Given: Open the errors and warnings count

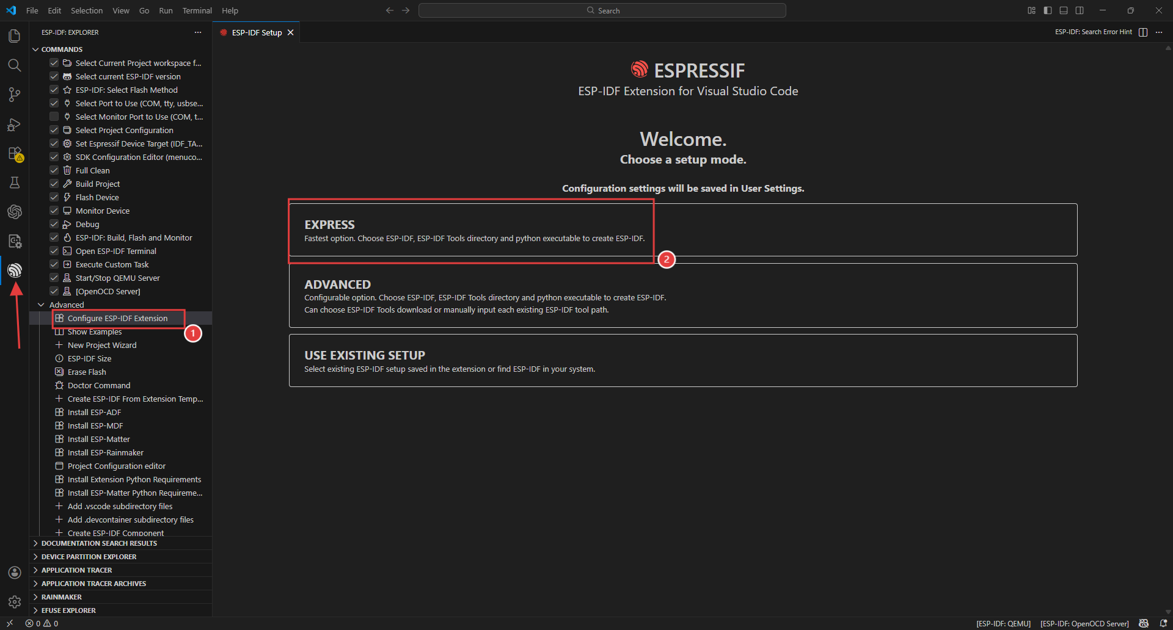Looking at the screenshot, I should coord(42,623).
